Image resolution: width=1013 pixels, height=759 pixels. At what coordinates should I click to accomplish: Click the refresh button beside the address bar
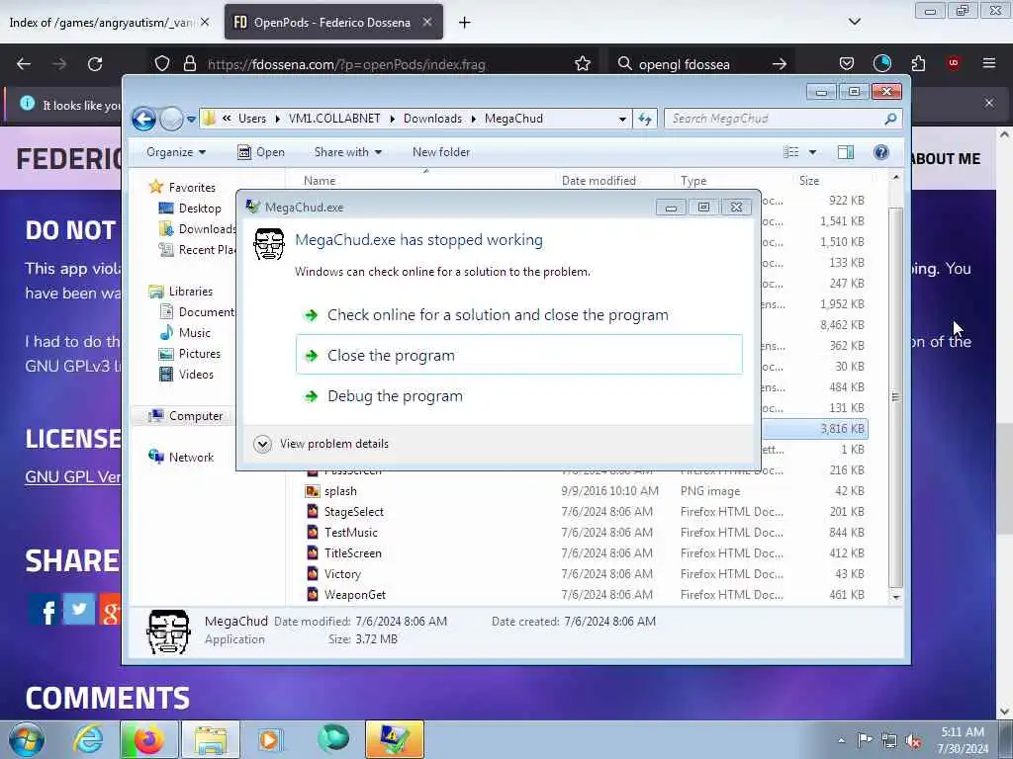[645, 119]
